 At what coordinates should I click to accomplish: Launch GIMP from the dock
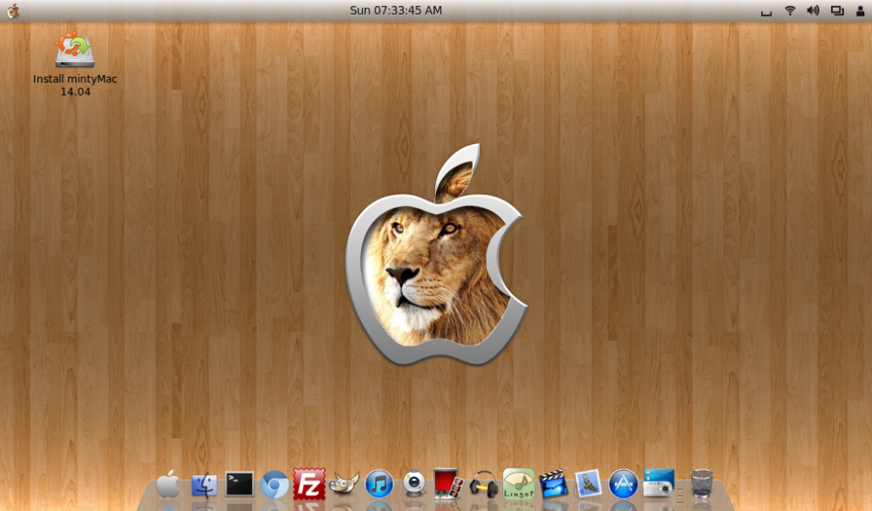pos(344,484)
